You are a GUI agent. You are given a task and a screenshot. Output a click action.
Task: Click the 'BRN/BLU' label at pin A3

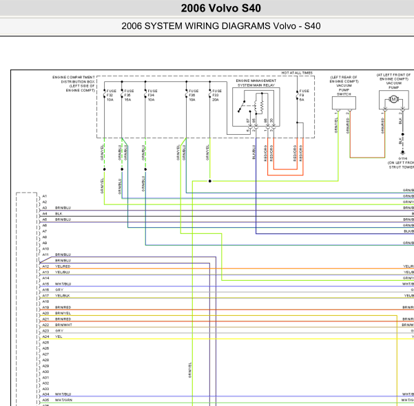63,208
